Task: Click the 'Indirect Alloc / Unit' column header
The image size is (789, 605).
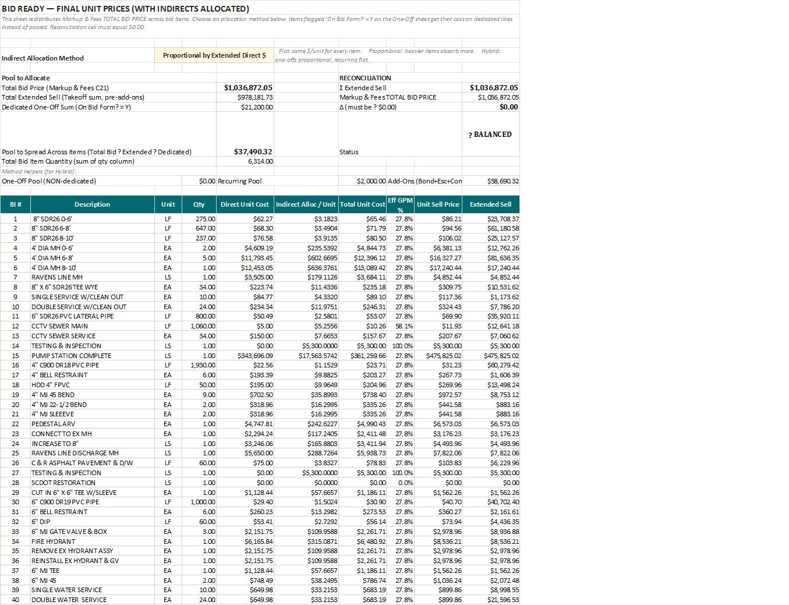Action: pyautogui.click(x=306, y=204)
